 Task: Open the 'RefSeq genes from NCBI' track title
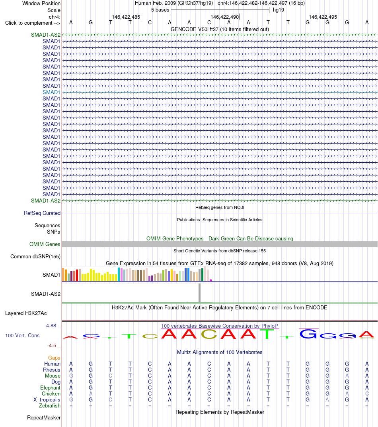(220, 207)
